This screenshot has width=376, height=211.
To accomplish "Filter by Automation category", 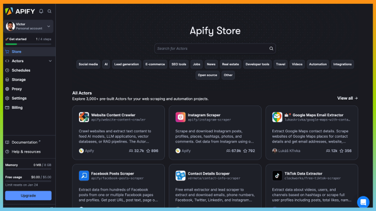I will click(318, 64).
